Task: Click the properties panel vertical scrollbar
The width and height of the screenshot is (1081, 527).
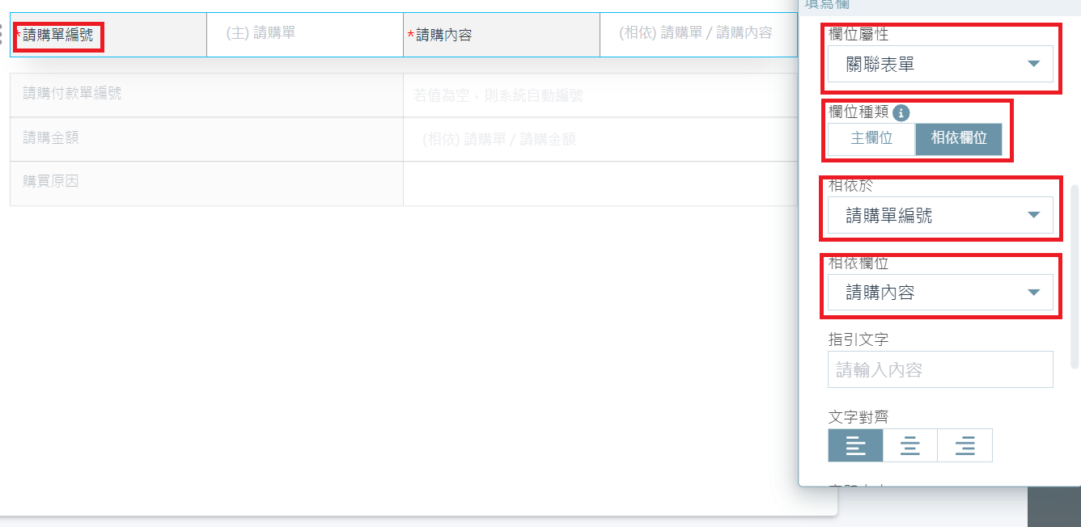Action: (1075, 275)
